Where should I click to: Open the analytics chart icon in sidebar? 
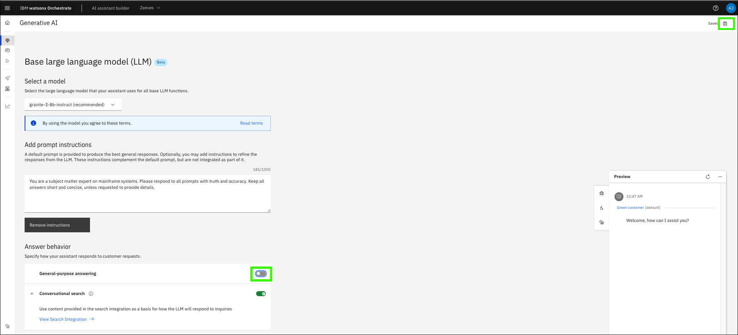coord(7,106)
